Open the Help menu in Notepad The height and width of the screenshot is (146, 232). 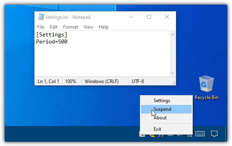pos(103,27)
